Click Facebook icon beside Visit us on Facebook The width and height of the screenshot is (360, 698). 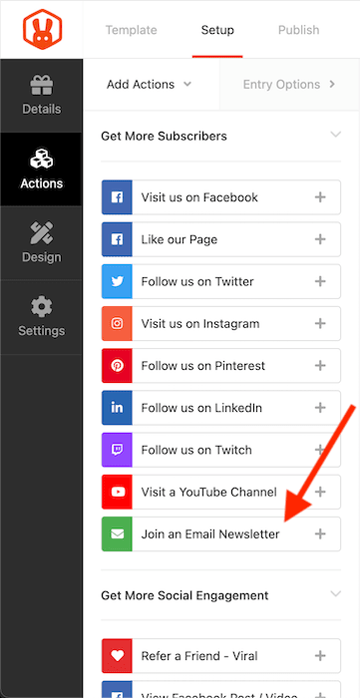pos(117,197)
